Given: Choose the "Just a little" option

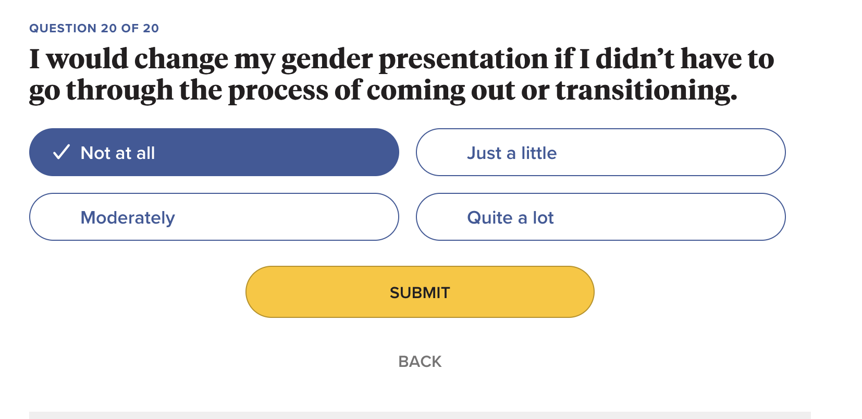Looking at the screenshot, I should coord(600,152).
